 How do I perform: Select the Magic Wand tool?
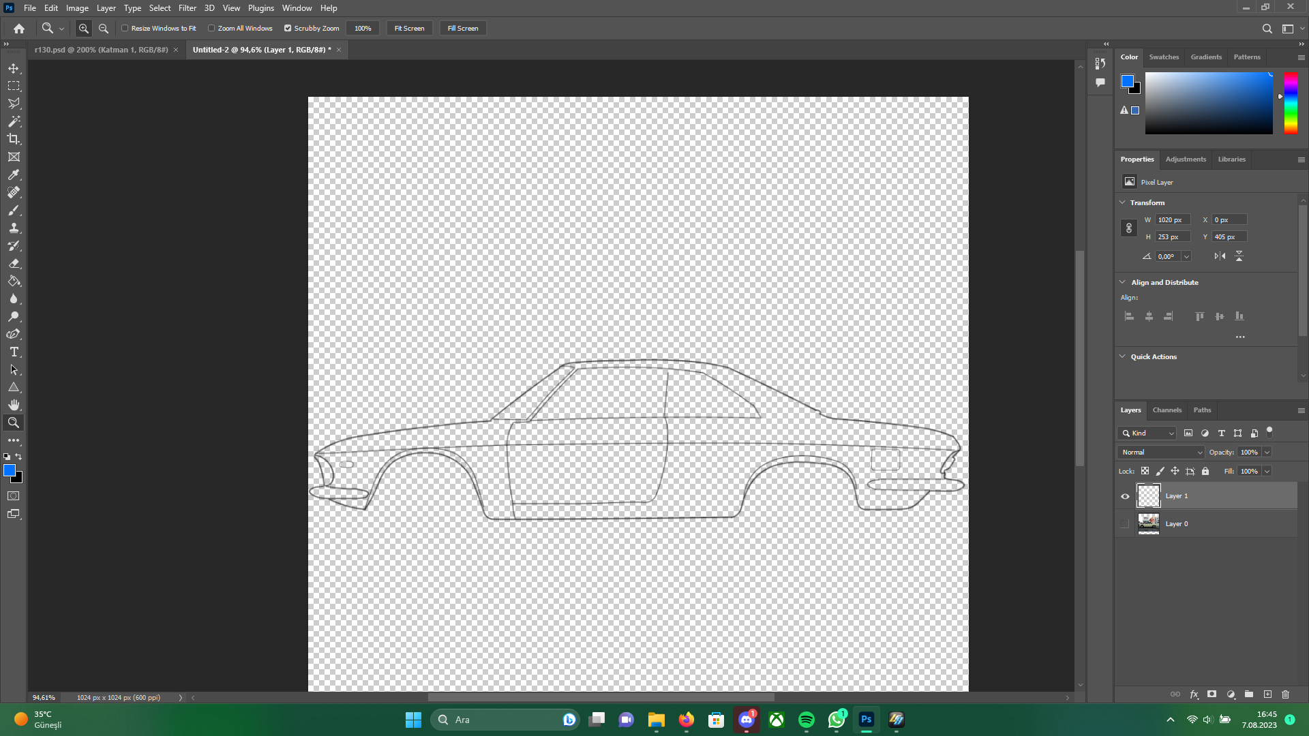click(14, 121)
